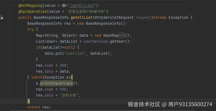216x111 pixels.
Task: Click String in the Map generic type
Action: [51, 36]
